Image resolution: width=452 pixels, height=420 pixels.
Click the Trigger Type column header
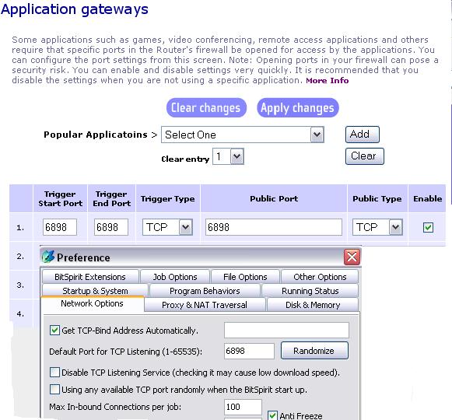[168, 199]
